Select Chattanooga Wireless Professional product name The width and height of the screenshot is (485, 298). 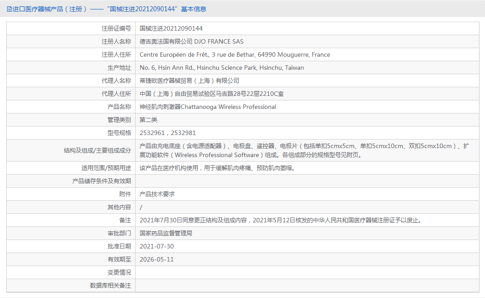208,107
